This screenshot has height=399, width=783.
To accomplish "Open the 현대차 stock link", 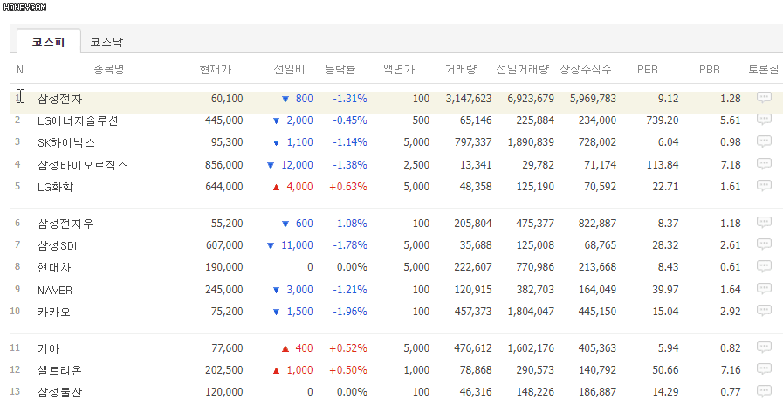I will [54, 268].
